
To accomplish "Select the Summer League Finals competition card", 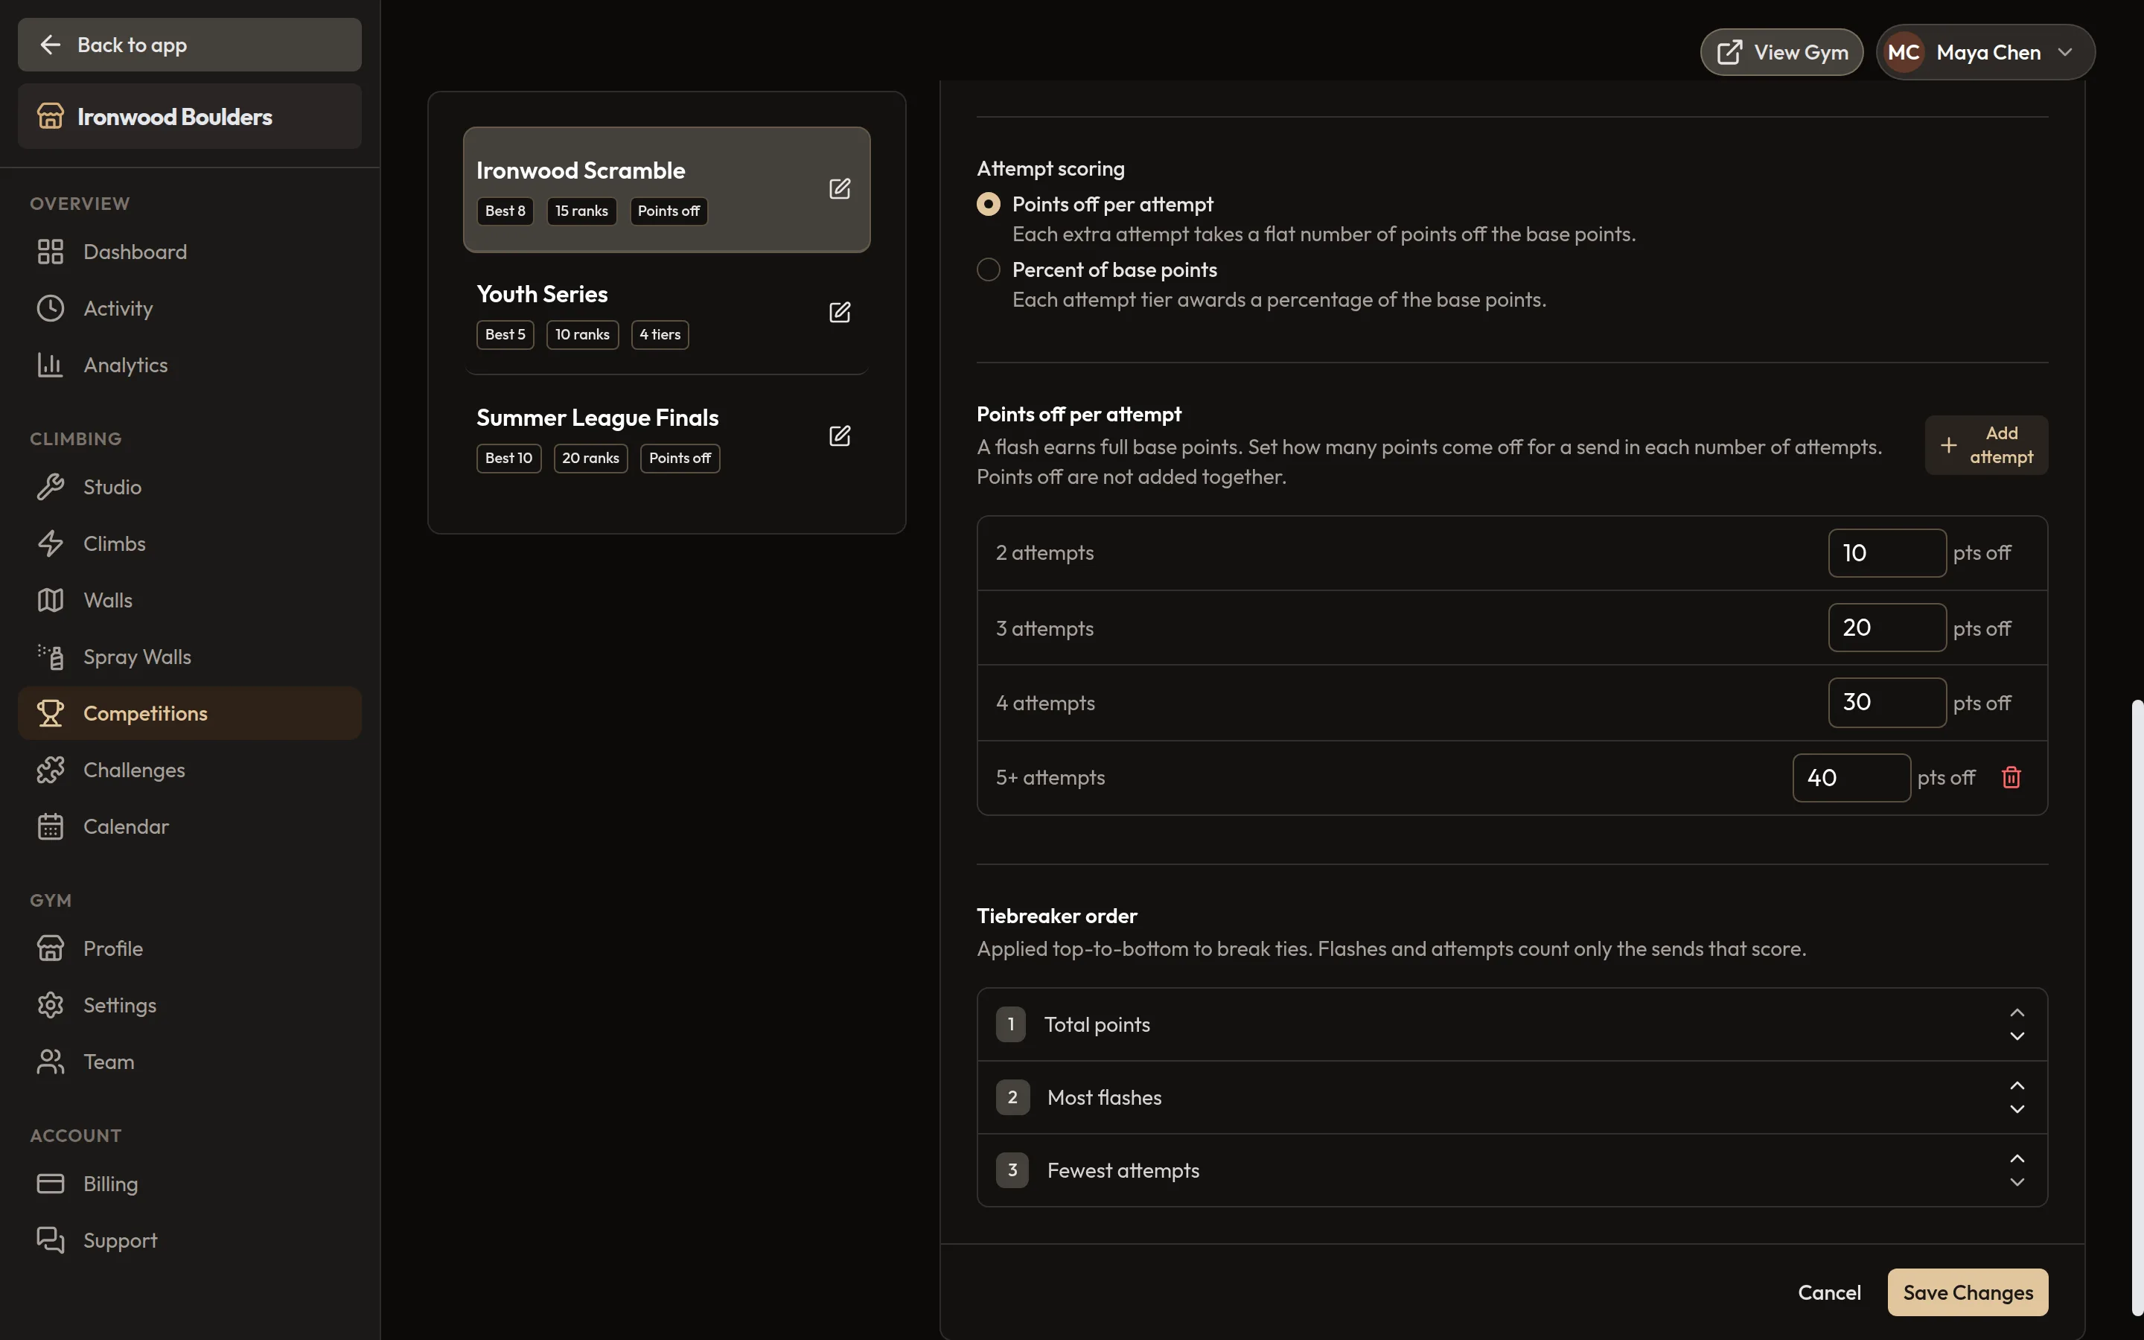I will coord(666,436).
